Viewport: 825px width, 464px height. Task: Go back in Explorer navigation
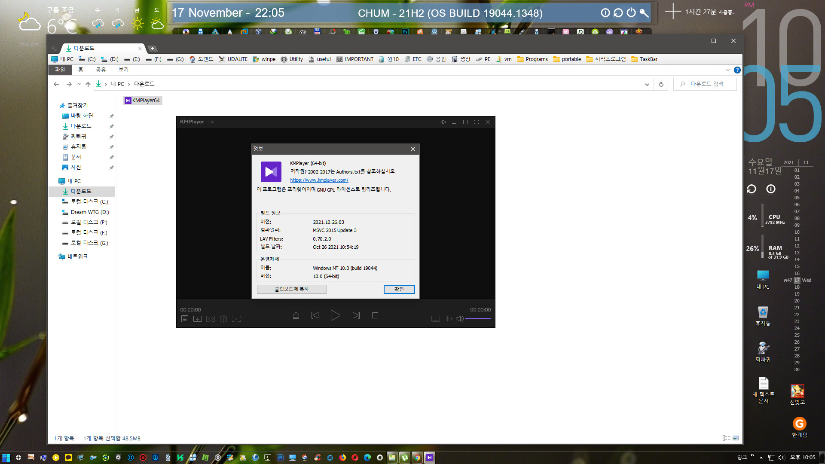pyautogui.click(x=56, y=84)
